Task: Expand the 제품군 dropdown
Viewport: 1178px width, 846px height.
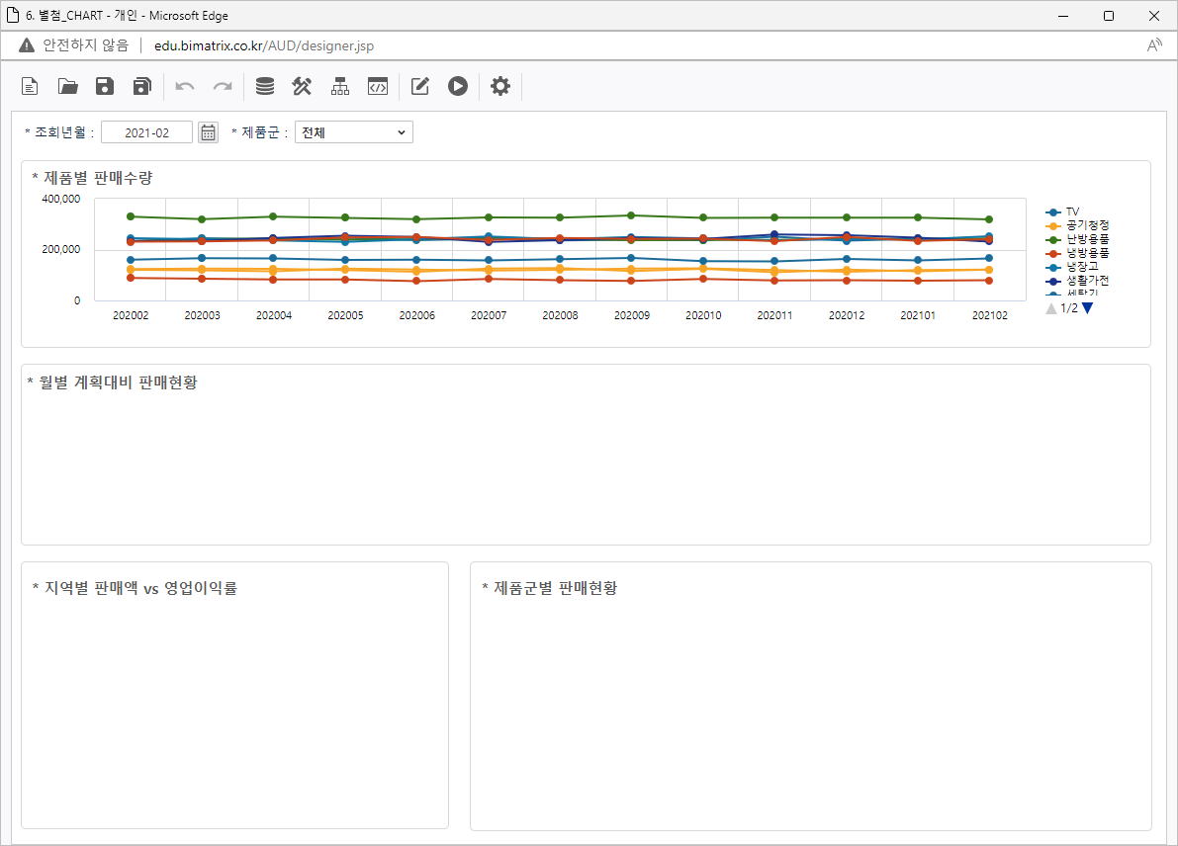Action: click(353, 132)
